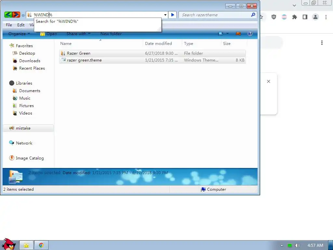The height and width of the screenshot is (250, 333).
Task: Sort by the Name column header
Action: tap(101, 43)
